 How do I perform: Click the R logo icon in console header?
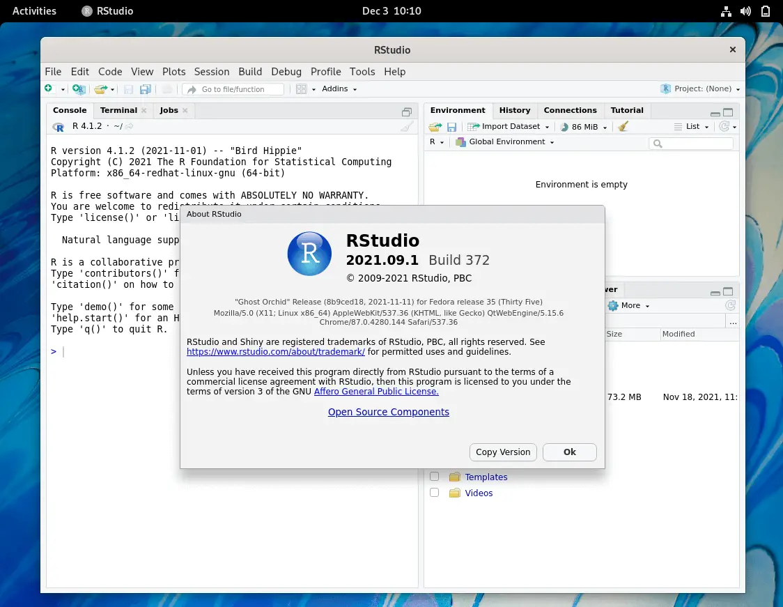[59, 127]
